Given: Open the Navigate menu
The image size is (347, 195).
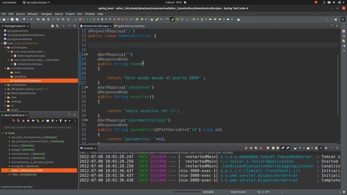Looking at the screenshot, I should click(x=46, y=14).
